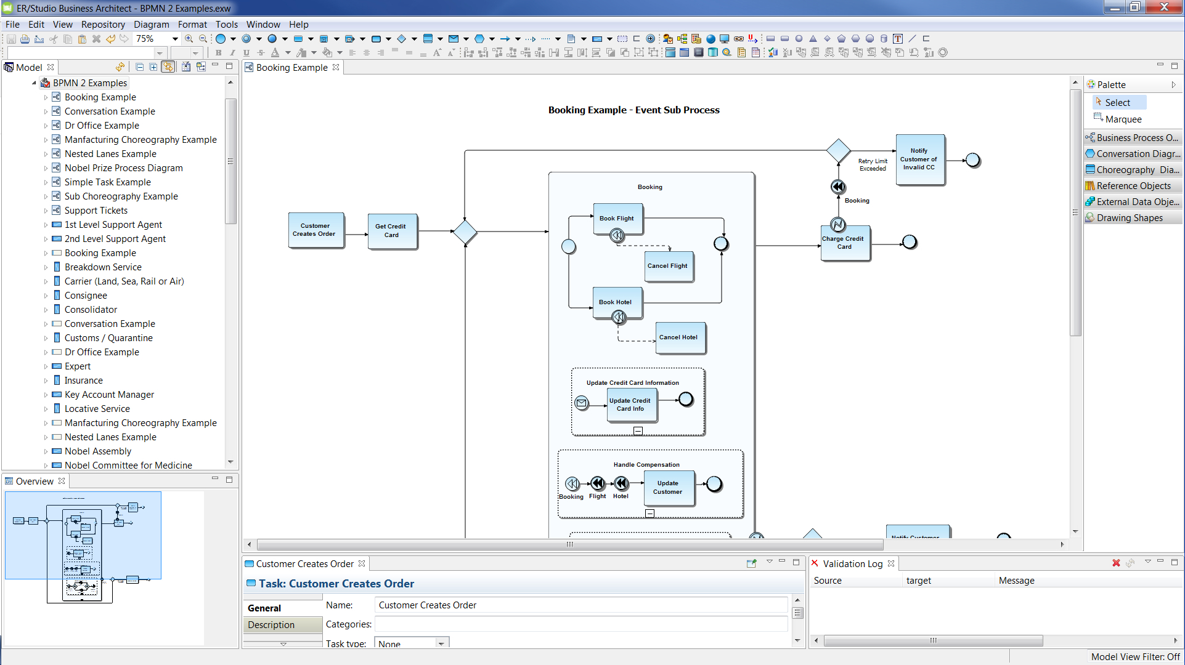Viewport: 1185px width, 665px height.
Task: Enable the Validation Log panel
Action: pos(855,563)
